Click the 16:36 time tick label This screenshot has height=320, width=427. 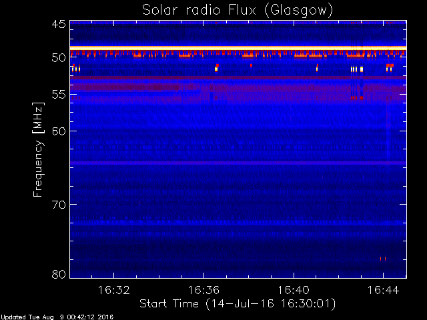coord(203,290)
